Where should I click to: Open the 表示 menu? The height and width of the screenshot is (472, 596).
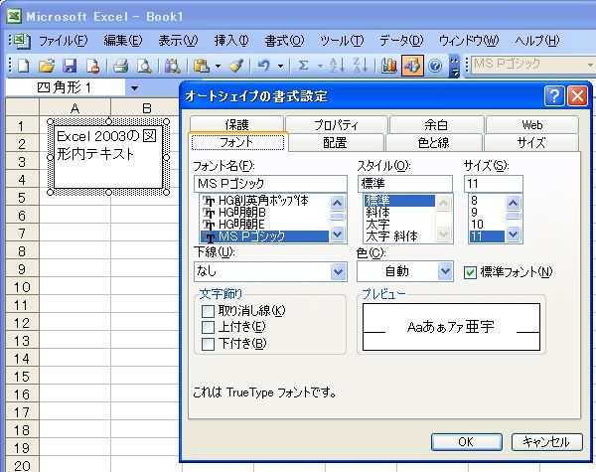(178, 41)
